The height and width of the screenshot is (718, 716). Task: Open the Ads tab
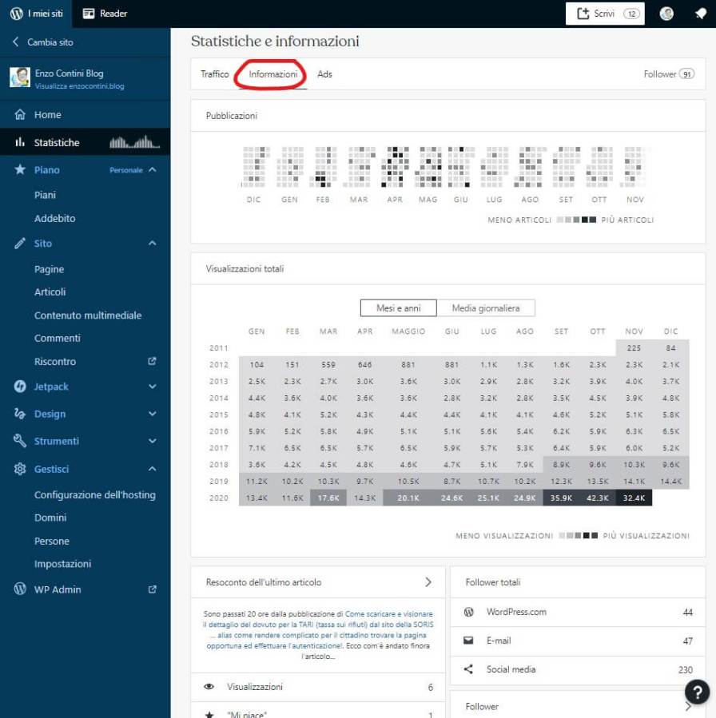coord(324,74)
